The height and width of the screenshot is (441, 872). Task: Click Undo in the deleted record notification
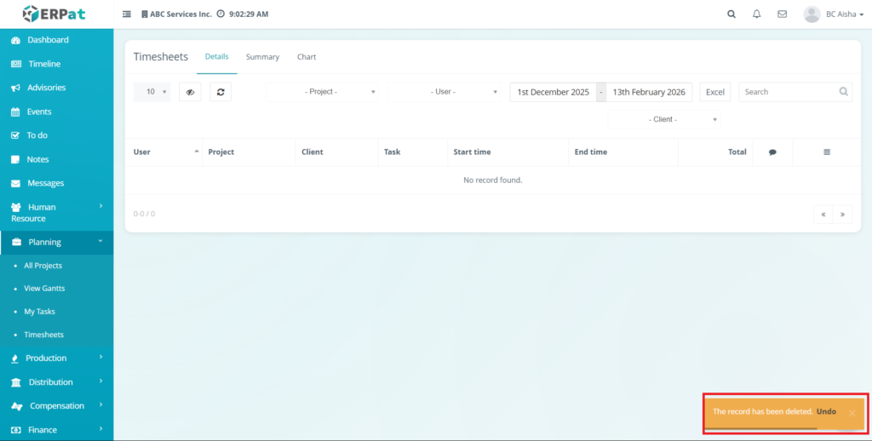[826, 412]
